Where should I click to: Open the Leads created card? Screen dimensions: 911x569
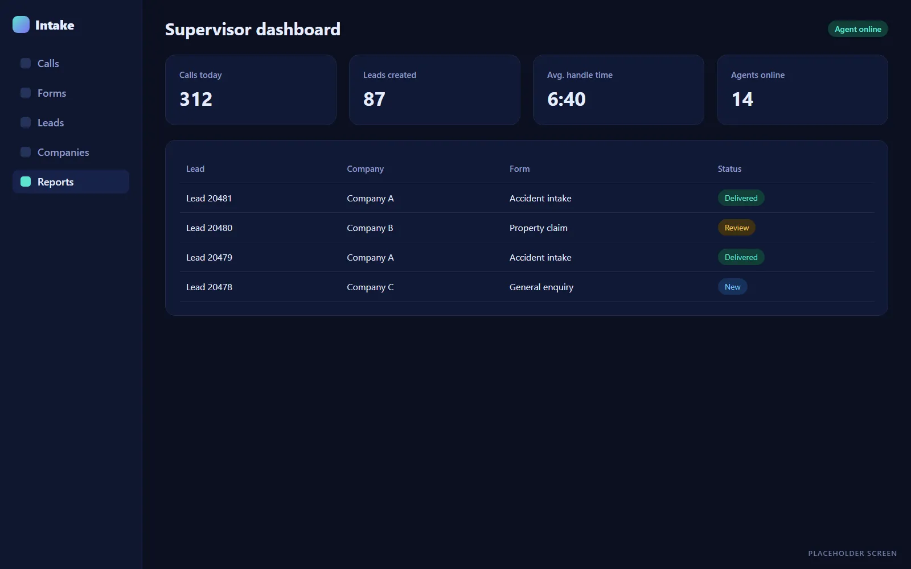(434, 90)
